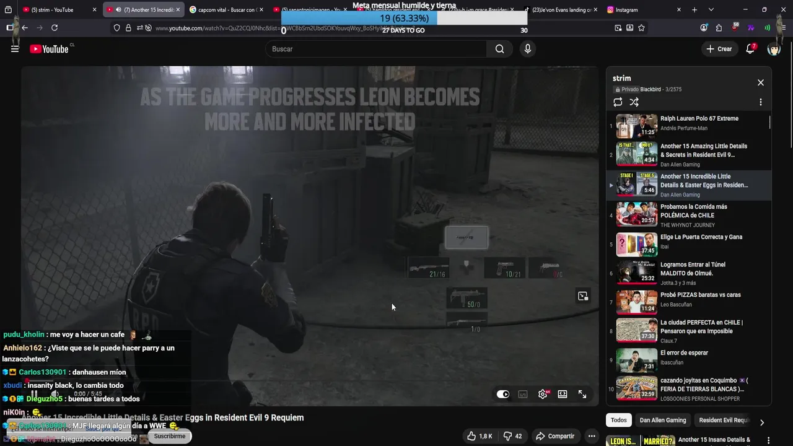Open cazando joyitas en Coquimbo video

[x=688, y=389]
